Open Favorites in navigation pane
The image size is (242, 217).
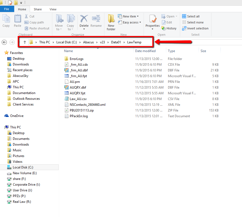pos(16,53)
